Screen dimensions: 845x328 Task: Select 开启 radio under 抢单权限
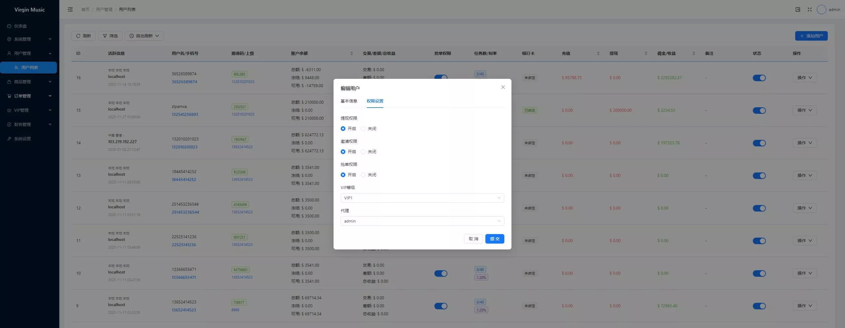click(343, 175)
